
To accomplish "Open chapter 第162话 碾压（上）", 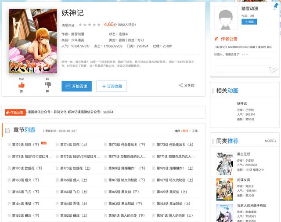I will (74, 215).
